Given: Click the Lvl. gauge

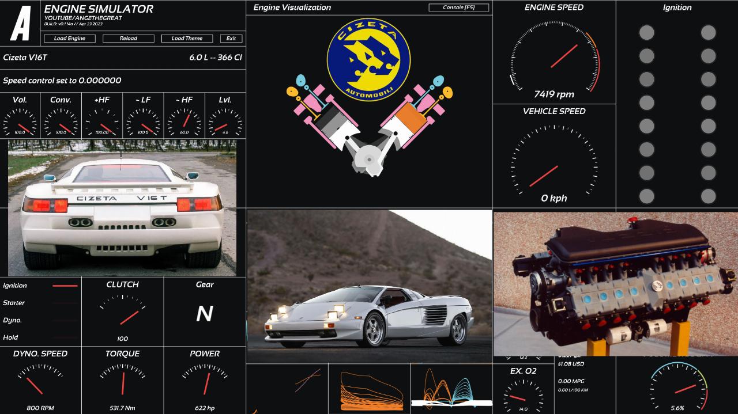Looking at the screenshot, I should [225, 121].
